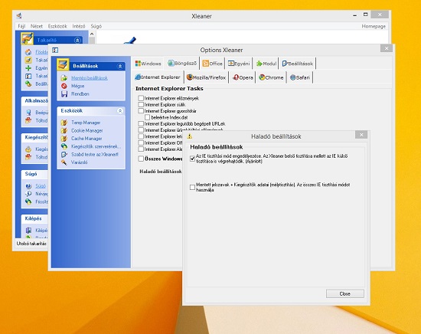
Task: Select the Chrome browser tab
Action: [x=271, y=77]
